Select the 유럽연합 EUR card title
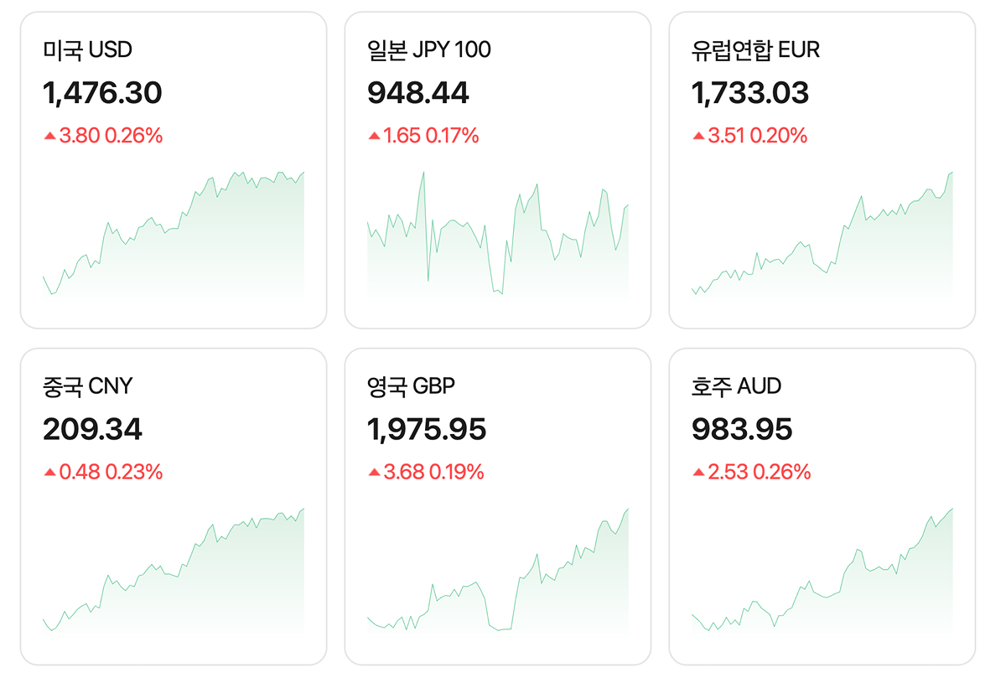Viewport: 1006px width, 688px height. 755,50
